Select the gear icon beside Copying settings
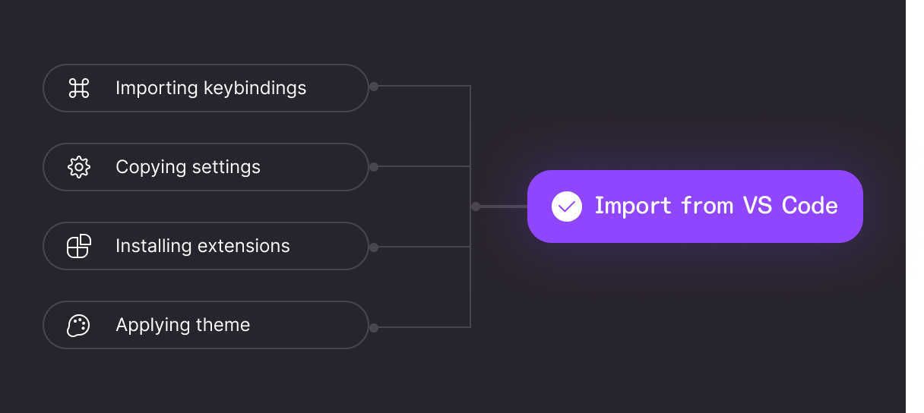The width and height of the screenshot is (924, 413). click(x=79, y=167)
